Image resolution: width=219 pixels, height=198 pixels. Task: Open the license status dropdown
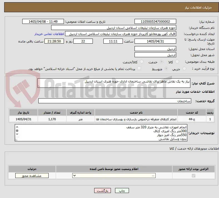coord(114,176)
